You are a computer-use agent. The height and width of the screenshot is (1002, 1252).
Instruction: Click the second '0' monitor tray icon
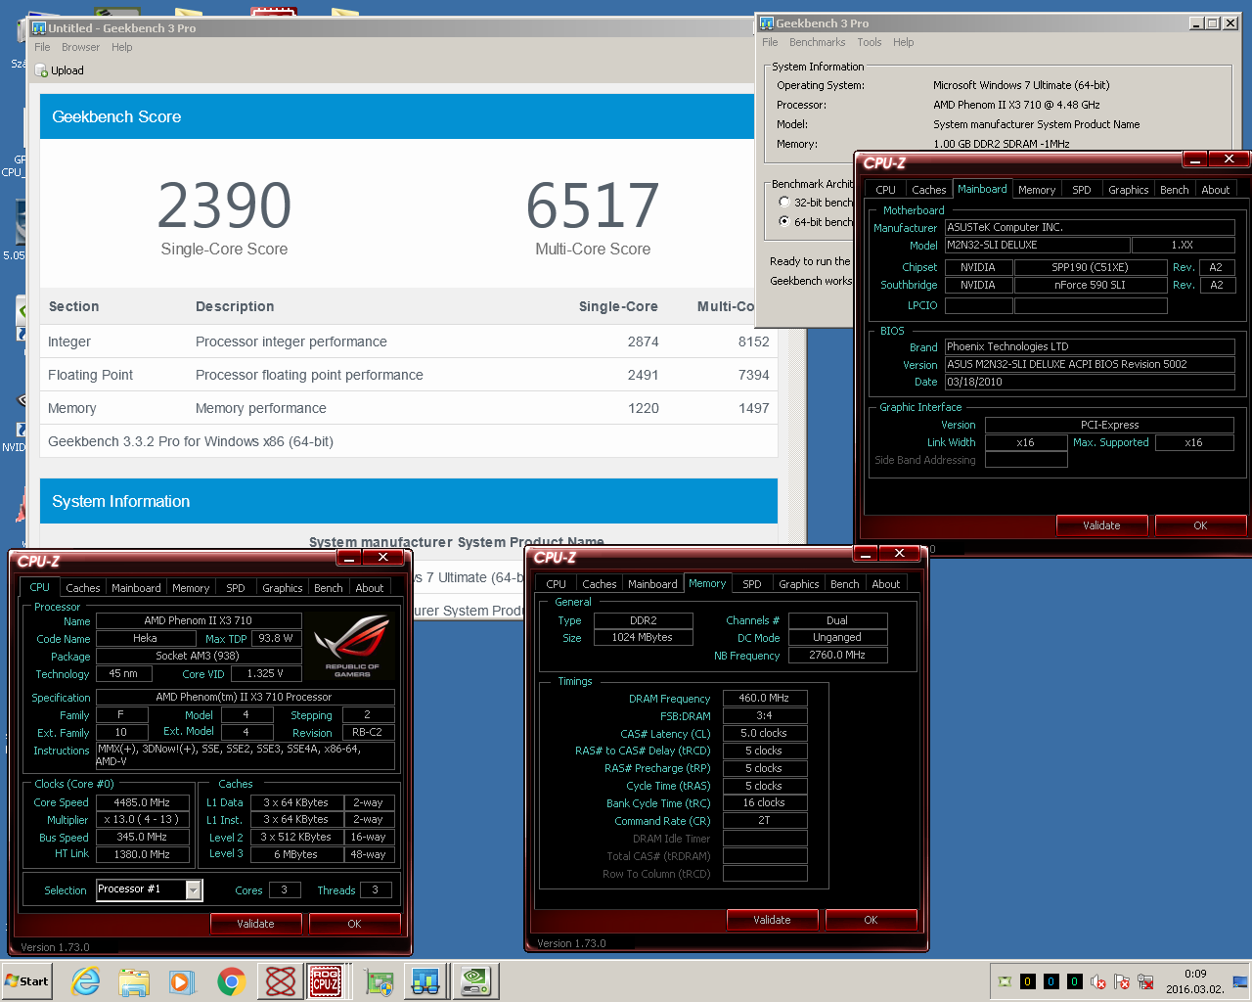[x=1051, y=981]
